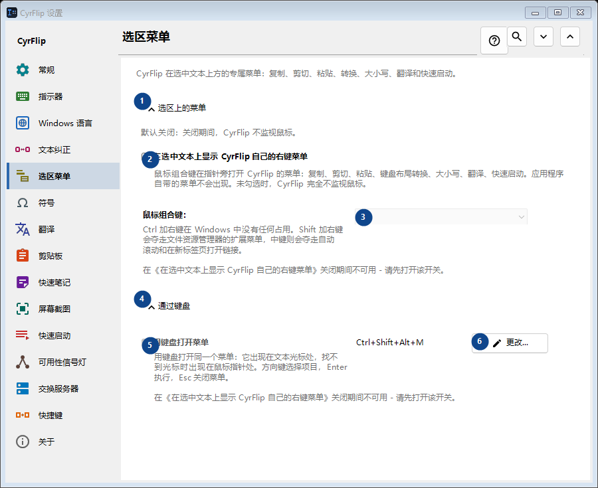Switch to the 交换服务器 sidebar tab
This screenshot has width=598, height=488.
click(x=63, y=388)
